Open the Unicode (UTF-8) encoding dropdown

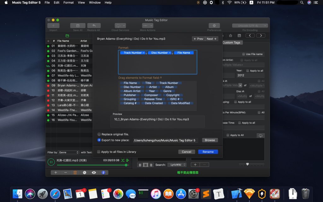[250, 26]
